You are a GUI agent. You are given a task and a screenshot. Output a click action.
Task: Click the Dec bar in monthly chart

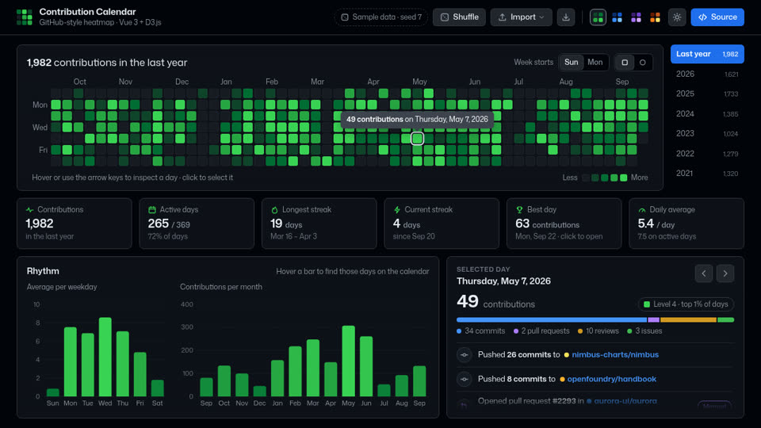tap(260, 391)
